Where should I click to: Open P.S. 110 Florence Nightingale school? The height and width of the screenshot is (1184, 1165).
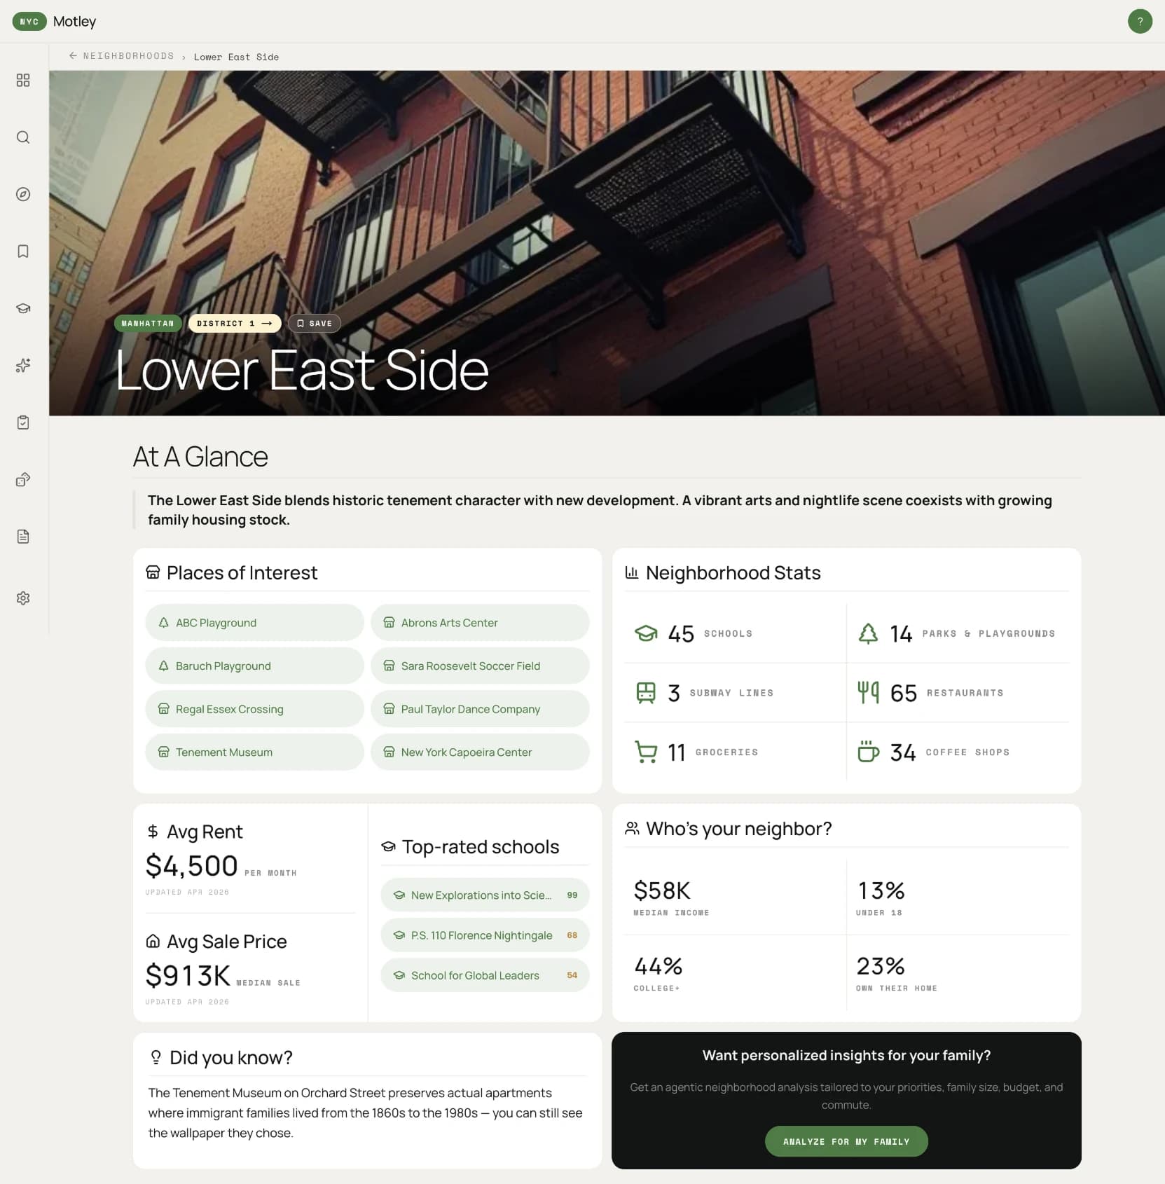(x=485, y=935)
